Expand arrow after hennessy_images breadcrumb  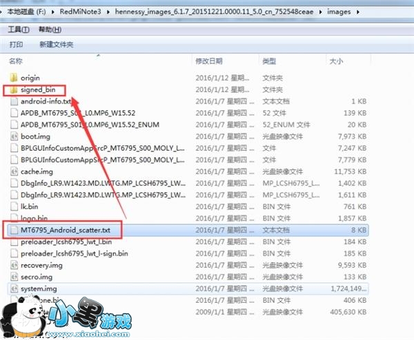point(320,12)
